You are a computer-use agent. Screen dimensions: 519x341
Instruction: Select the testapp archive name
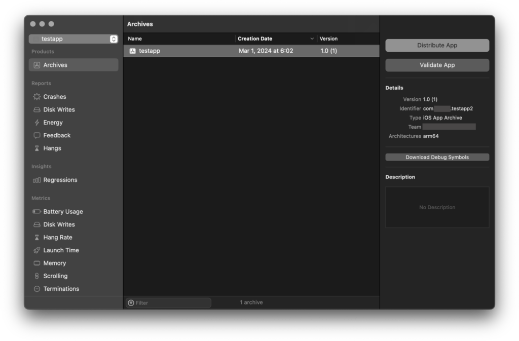(150, 51)
